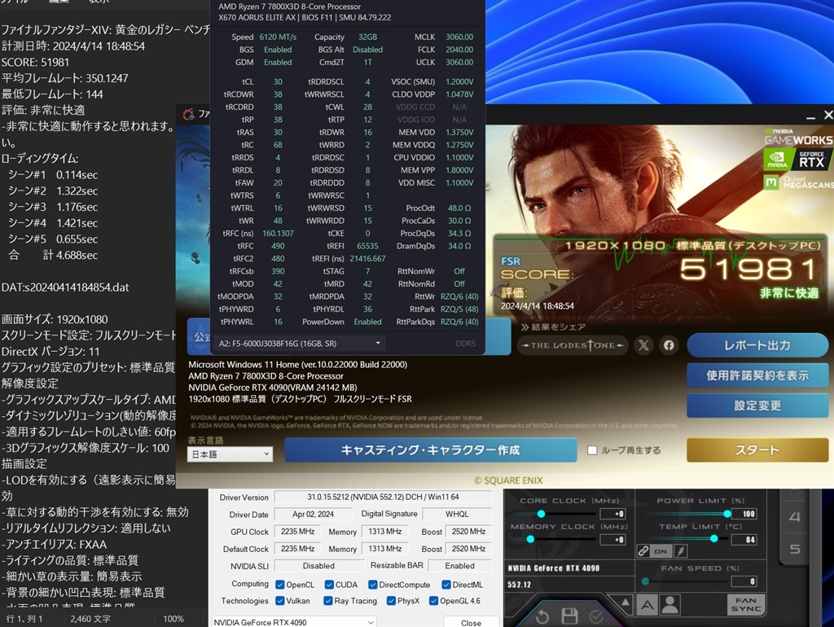
Task: Share the benchmark score on X
Action: point(643,344)
